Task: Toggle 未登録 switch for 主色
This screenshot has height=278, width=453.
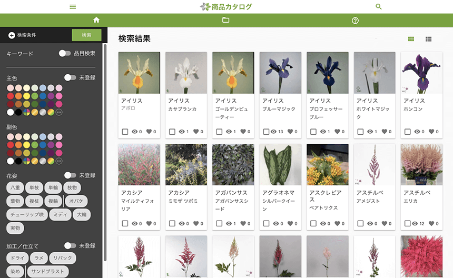Action: [x=70, y=77]
